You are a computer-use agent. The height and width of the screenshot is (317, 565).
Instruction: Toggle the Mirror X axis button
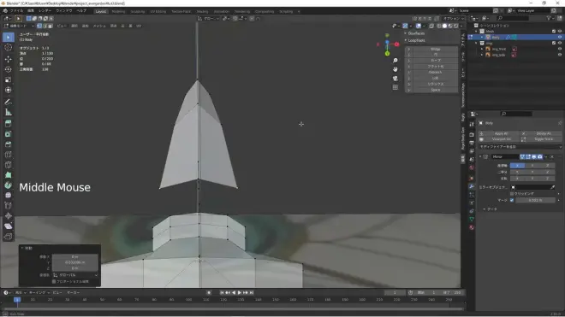[x=517, y=166]
